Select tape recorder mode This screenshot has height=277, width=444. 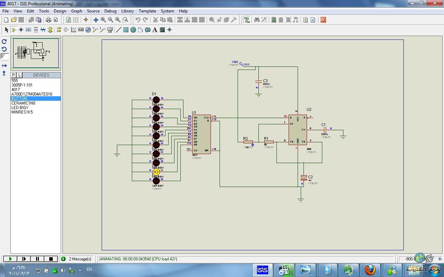coord(81,30)
